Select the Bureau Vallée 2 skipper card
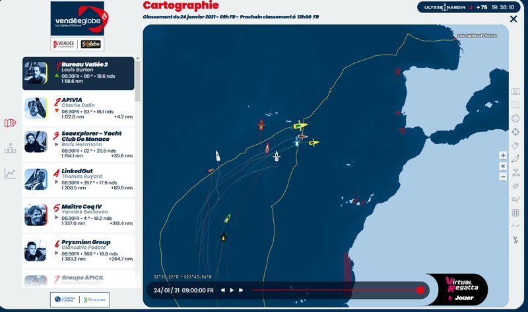Viewport: 528px width, 312px height. tap(78, 73)
